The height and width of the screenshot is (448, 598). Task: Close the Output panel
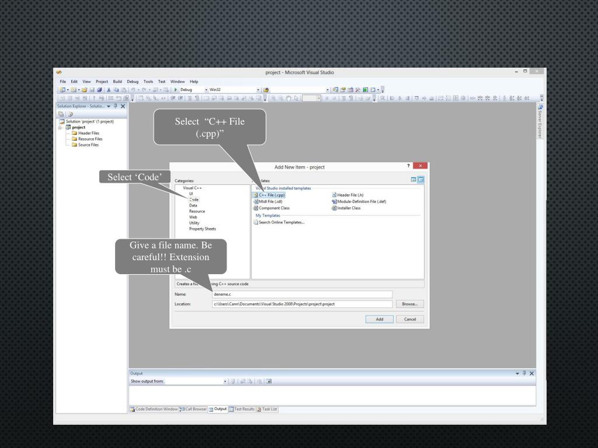pyautogui.click(x=531, y=373)
